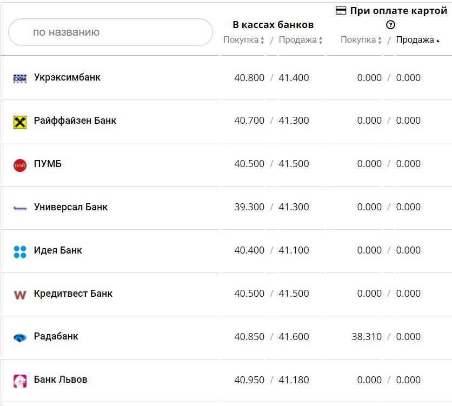452x406 pixels.
Task: Click the help question mark icon
Action: pyautogui.click(x=390, y=25)
